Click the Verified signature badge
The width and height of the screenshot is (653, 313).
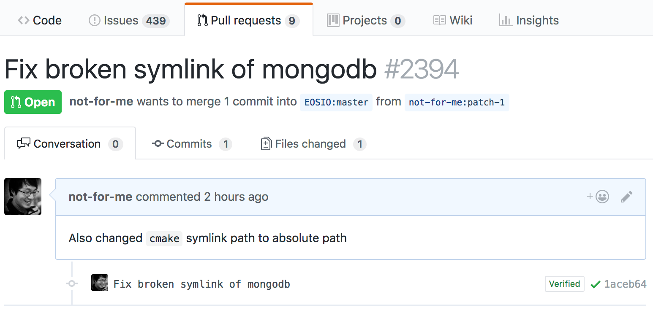[564, 284]
